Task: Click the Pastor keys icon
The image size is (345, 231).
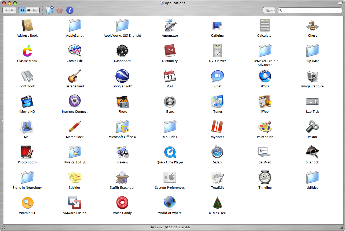Action: click(313, 127)
